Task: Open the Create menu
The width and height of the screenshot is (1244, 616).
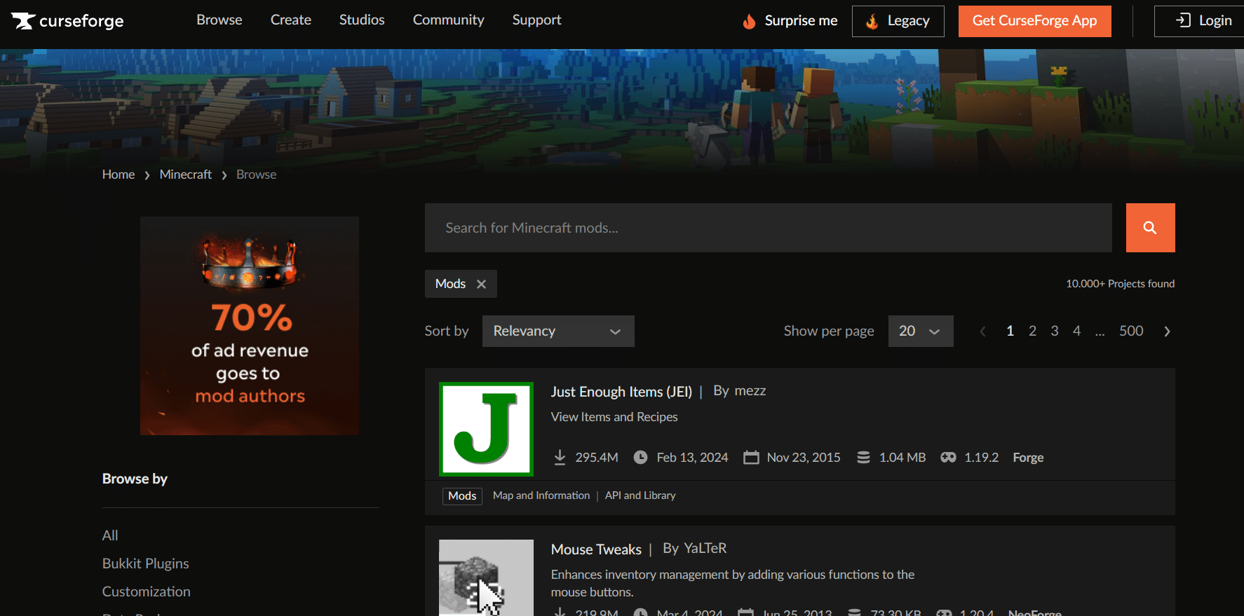Action: (291, 20)
